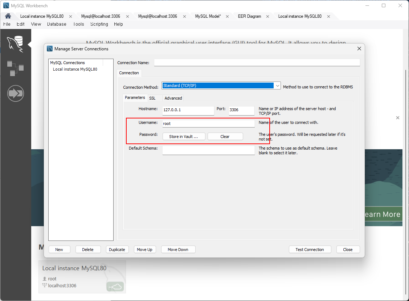Go to the Home tab icon
The image size is (409, 301).
point(8,16)
